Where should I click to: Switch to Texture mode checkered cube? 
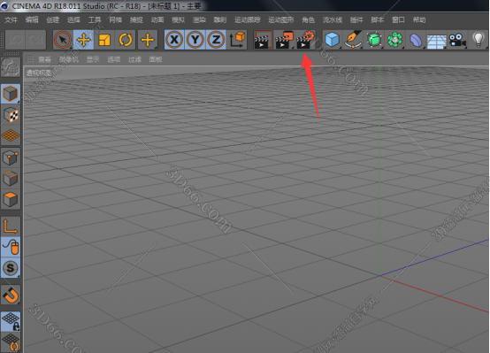click(11, 115)
